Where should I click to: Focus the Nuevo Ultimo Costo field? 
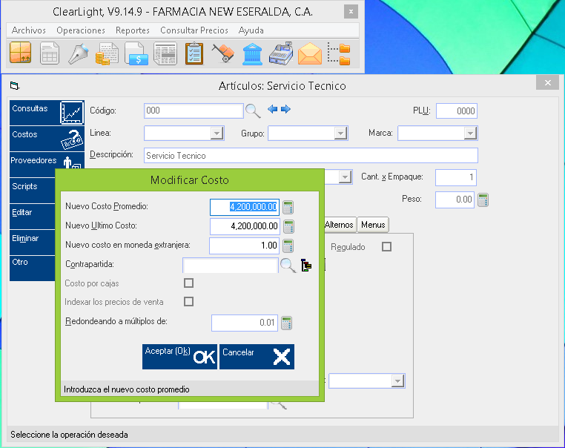(245, 226)
